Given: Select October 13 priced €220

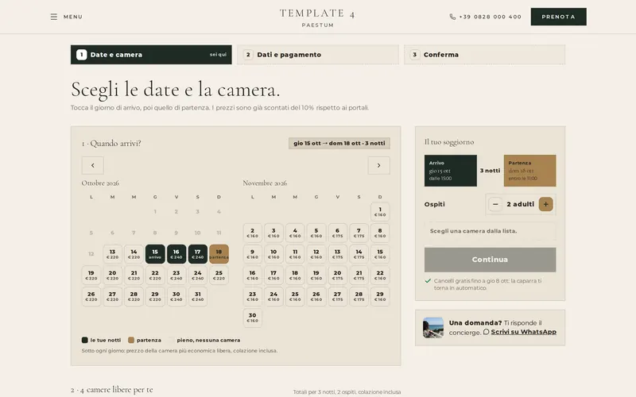Looking at the screenshot, I should [112, 254].
